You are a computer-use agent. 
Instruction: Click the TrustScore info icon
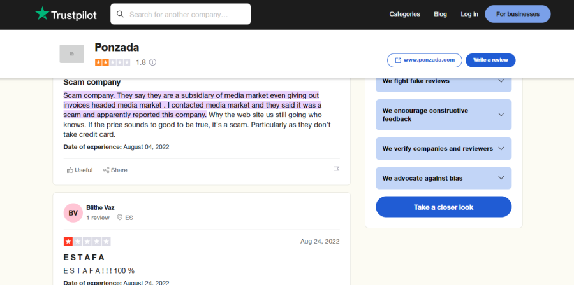click(x=152, y=62)
